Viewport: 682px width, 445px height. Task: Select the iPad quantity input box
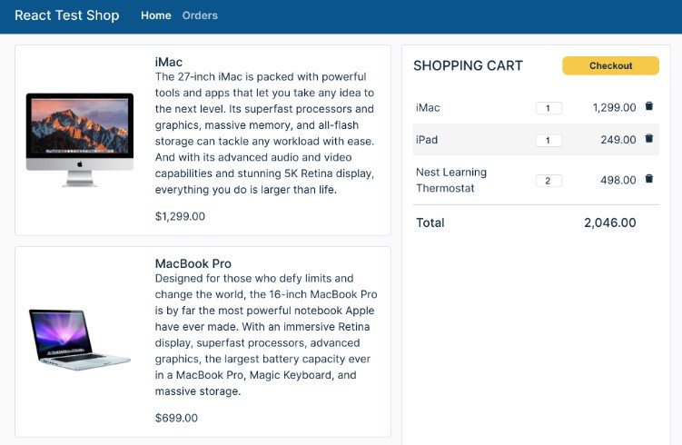[x=549, y=140]
